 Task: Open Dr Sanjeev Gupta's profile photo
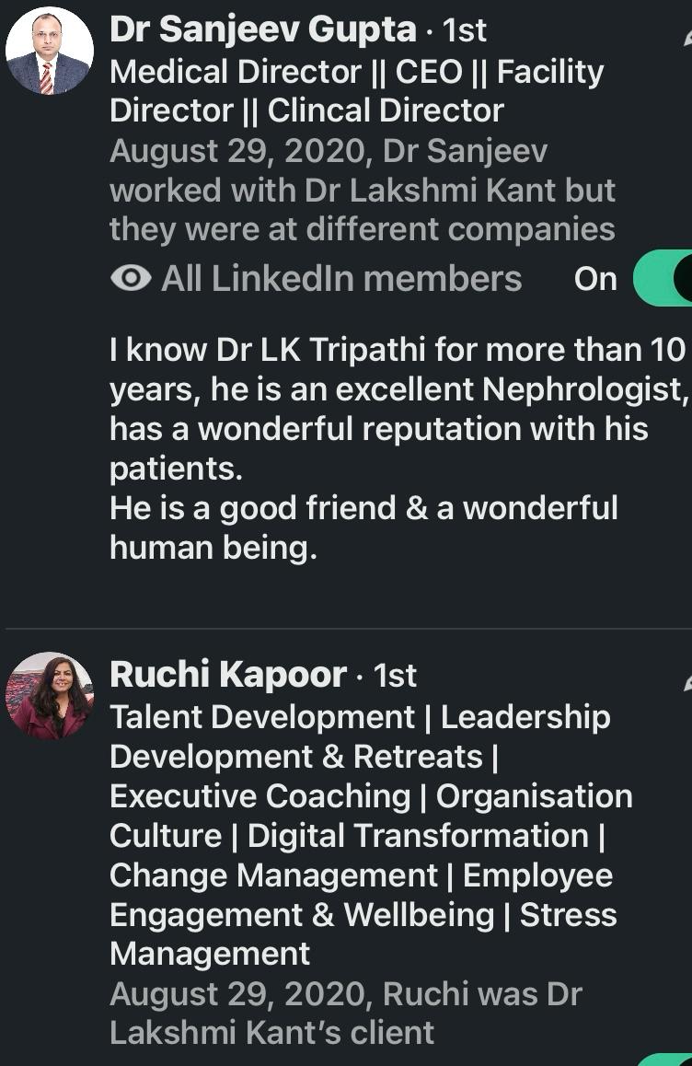(x=49, y=52)
